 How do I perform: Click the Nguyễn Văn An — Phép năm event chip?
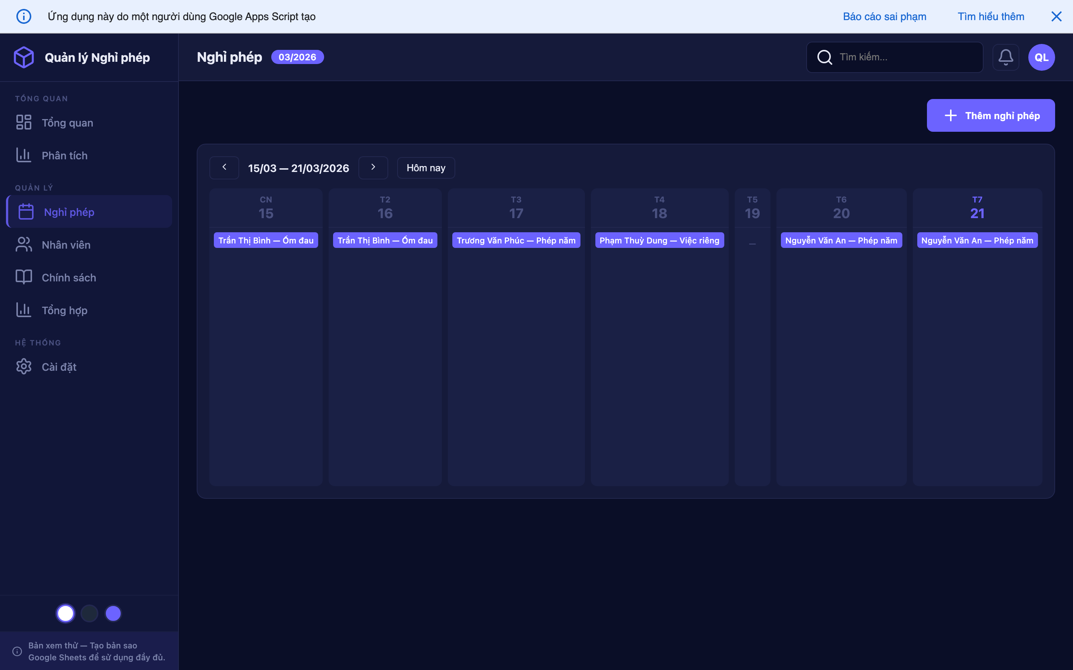click(x=841, y=240)
